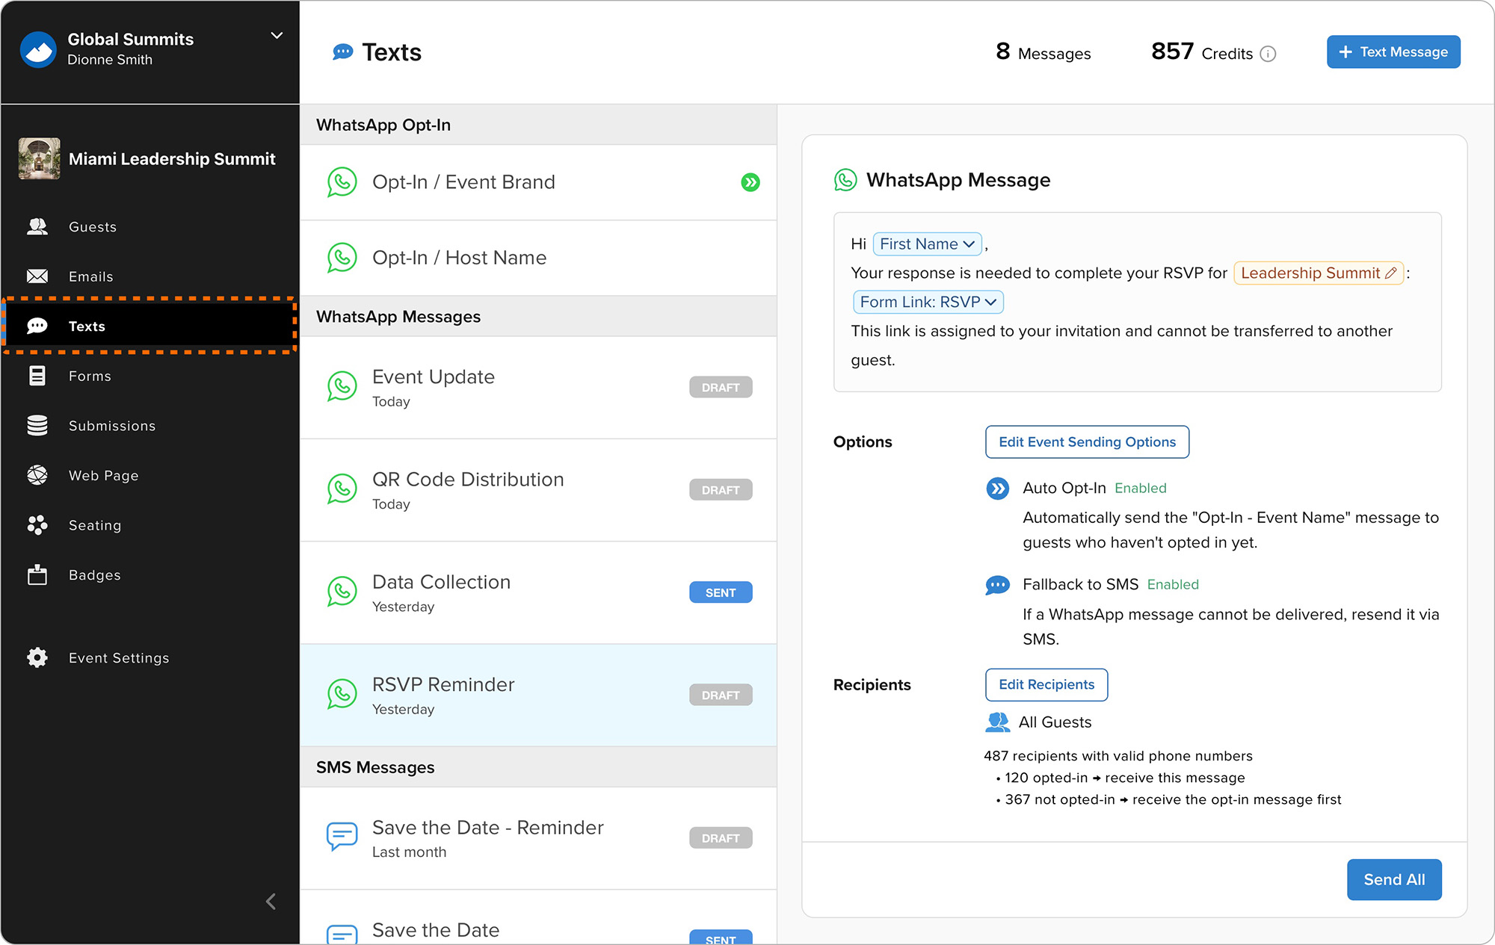Open the Miami Leadership Summit event thumbnail
The width and height of the screenshot is (1495, 945).
point(40,158)
